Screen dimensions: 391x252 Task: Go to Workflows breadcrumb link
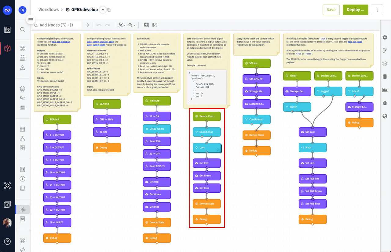point(49,9)
